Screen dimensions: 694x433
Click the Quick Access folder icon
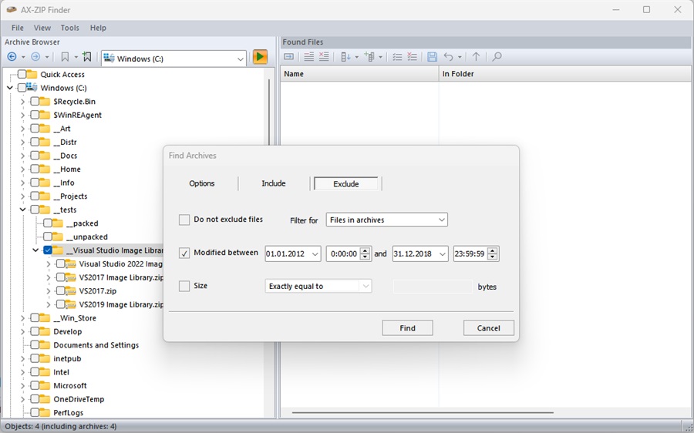pos(32,74)
